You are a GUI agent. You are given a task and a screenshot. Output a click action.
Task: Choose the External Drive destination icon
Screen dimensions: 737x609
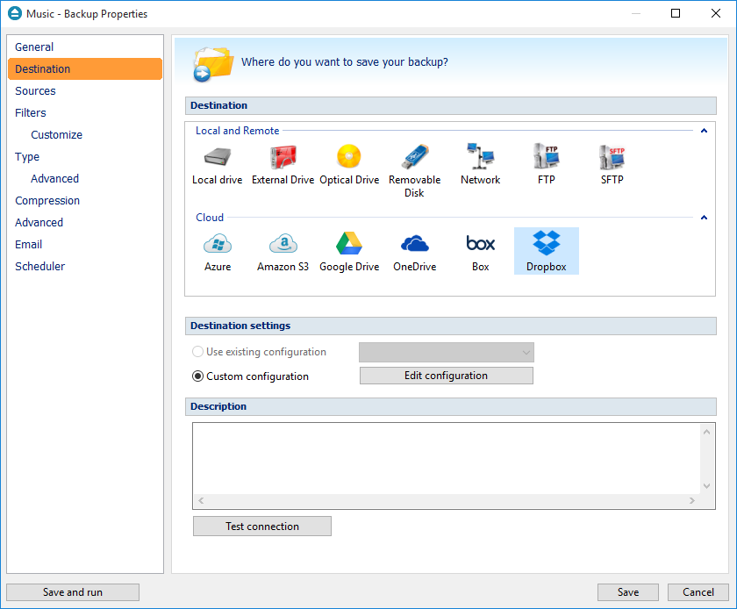(283, 165)
